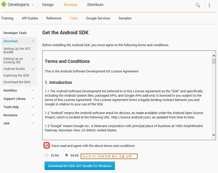Open Developer Tools in sidebar
The height and width of the screenshot is (173, 218).
coord(15,33)
